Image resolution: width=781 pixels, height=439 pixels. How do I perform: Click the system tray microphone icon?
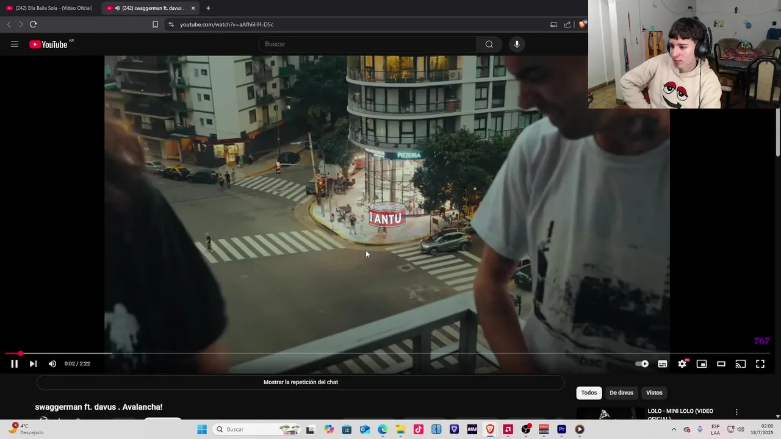pyautogui.click(x=700, y=429)
